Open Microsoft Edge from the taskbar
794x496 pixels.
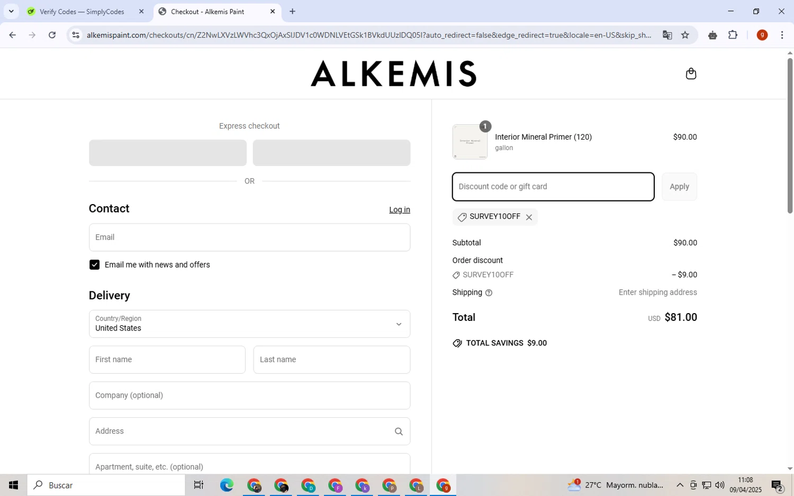[x=227, y=485]
